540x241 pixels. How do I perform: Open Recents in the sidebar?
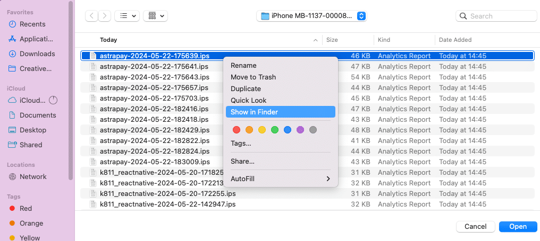(x=32, y=24)
